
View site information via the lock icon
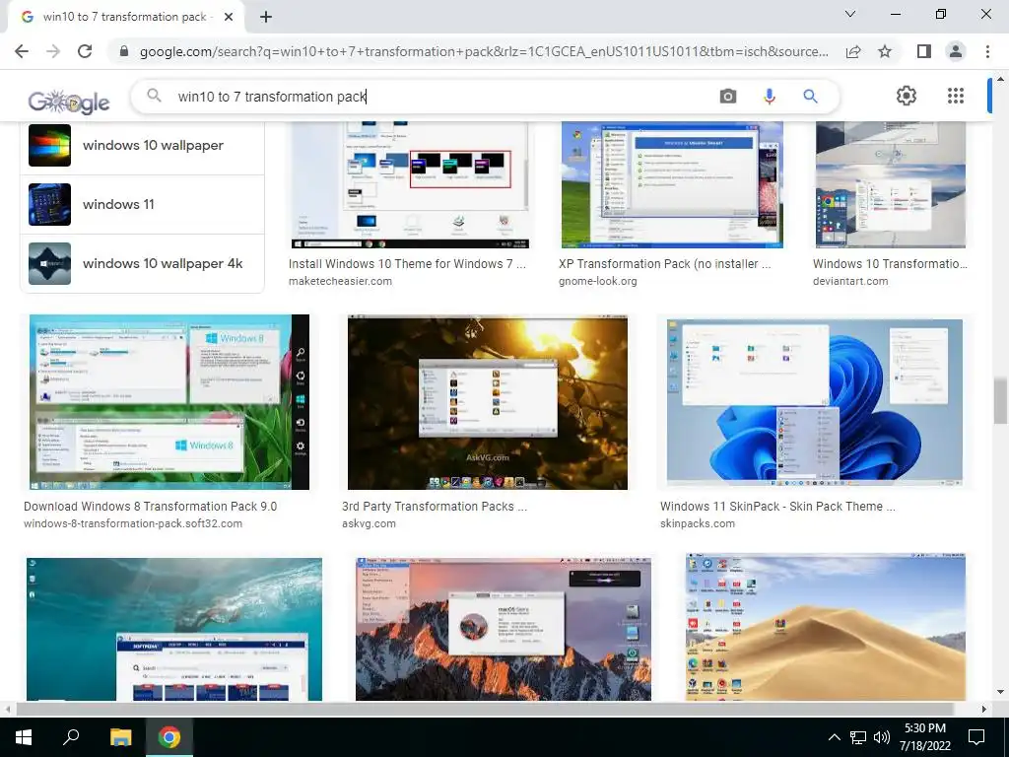pos(124,51)
